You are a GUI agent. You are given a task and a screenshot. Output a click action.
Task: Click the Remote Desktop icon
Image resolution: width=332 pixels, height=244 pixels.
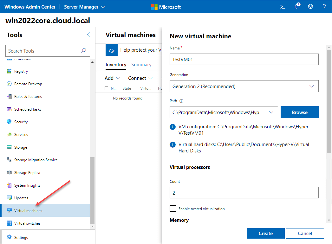(x=9, y=84)
